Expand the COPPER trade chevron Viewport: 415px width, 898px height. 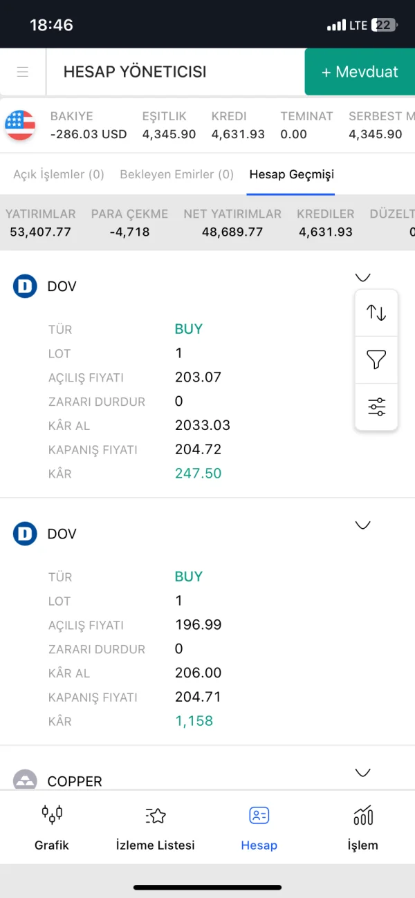[x=362, y=772]
